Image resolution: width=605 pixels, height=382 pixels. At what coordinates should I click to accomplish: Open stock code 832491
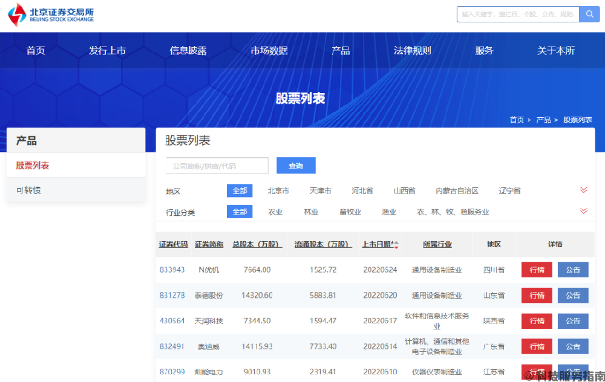click(x=172, y=346)
